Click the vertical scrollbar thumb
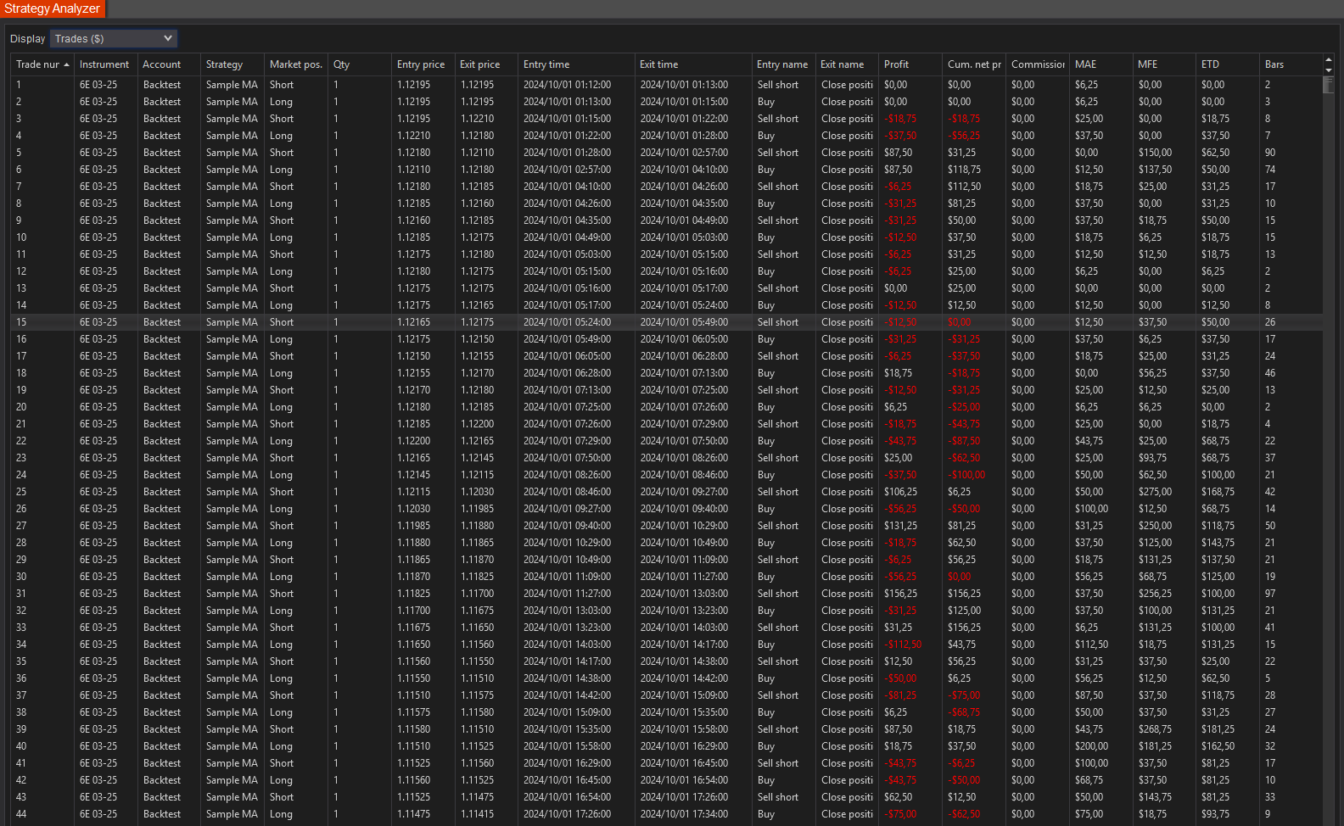 tap(1329, 84)
